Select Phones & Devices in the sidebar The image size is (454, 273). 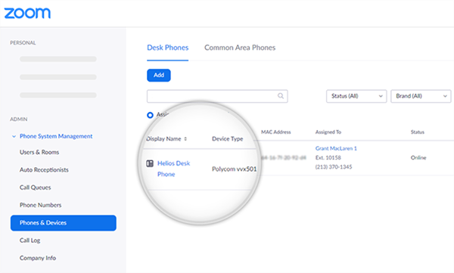coord(64,223)
